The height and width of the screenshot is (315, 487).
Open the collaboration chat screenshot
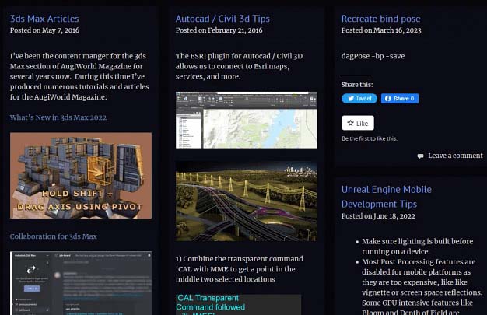tap(81, 283)
